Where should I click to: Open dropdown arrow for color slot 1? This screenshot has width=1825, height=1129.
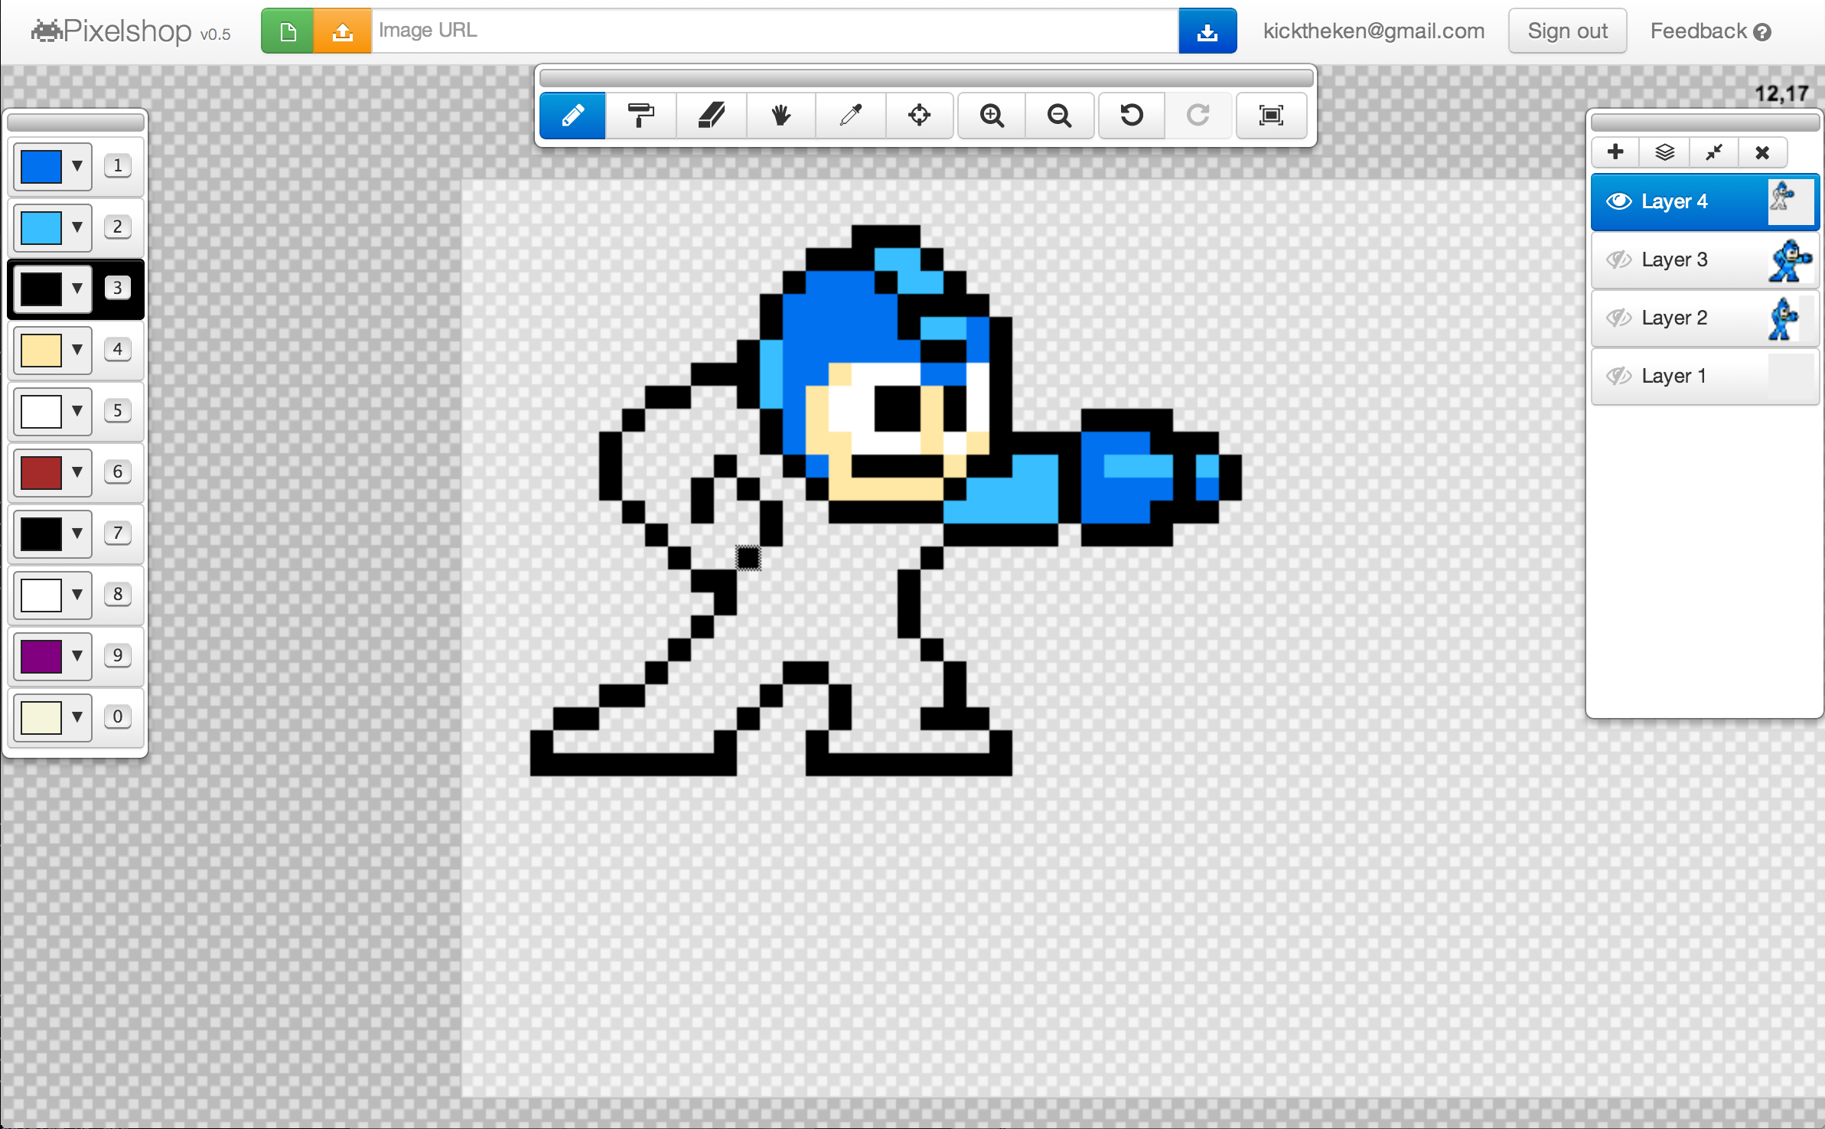(77, 165)
